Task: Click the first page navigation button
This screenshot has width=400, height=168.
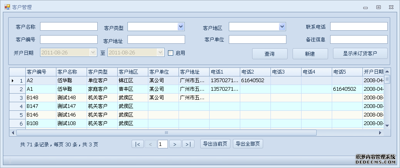Action: (x=138, y=144)
